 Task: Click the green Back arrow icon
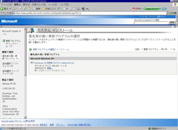pyautogui.click(x=2, y=9)
